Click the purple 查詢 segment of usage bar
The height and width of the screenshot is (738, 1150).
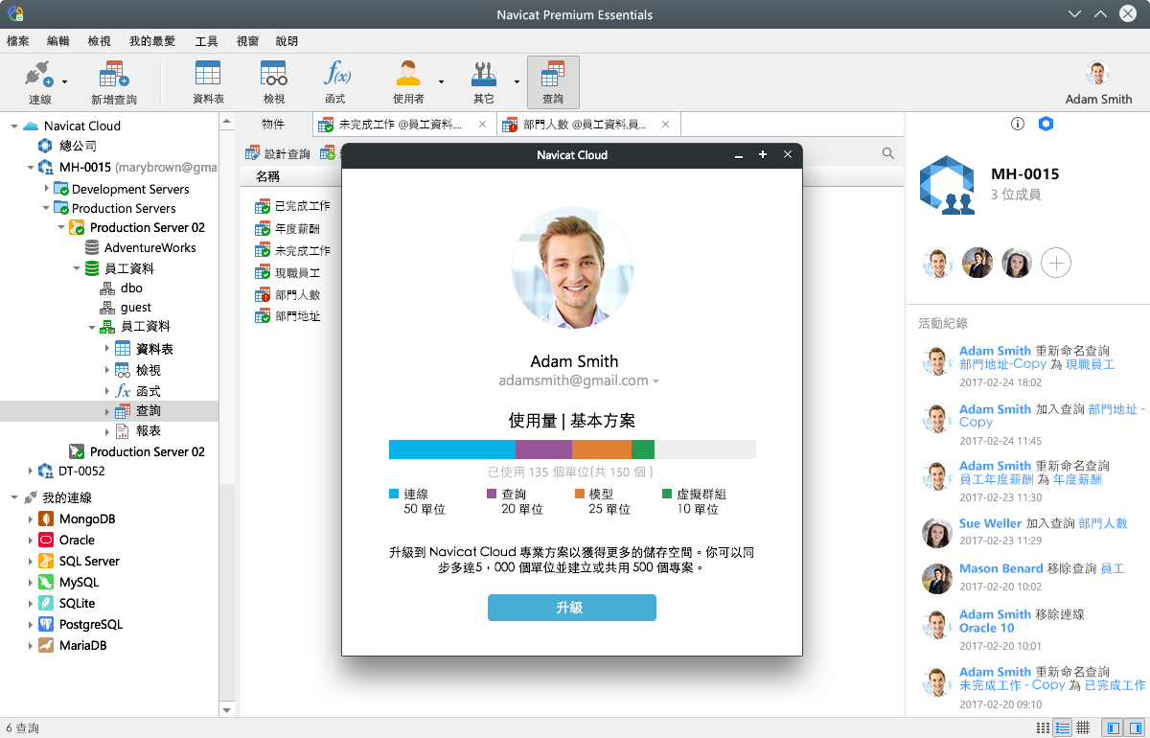[543, 450]
